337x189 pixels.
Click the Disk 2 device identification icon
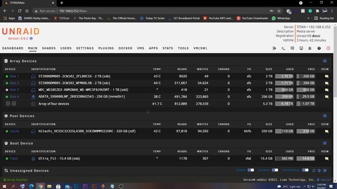tap(33, 83)
